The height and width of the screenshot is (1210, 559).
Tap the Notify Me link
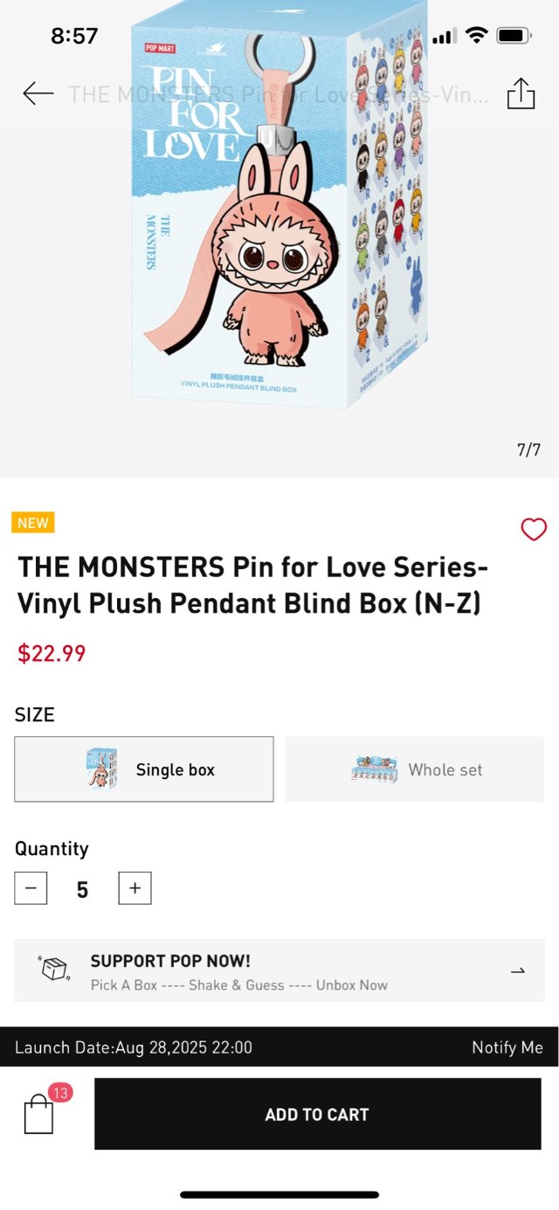507,1047
